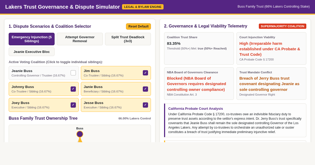Click the Dispute Scenarios & Coalition Selector heading
Viewport: 315px width, 165px height.
tap(50, 26)
